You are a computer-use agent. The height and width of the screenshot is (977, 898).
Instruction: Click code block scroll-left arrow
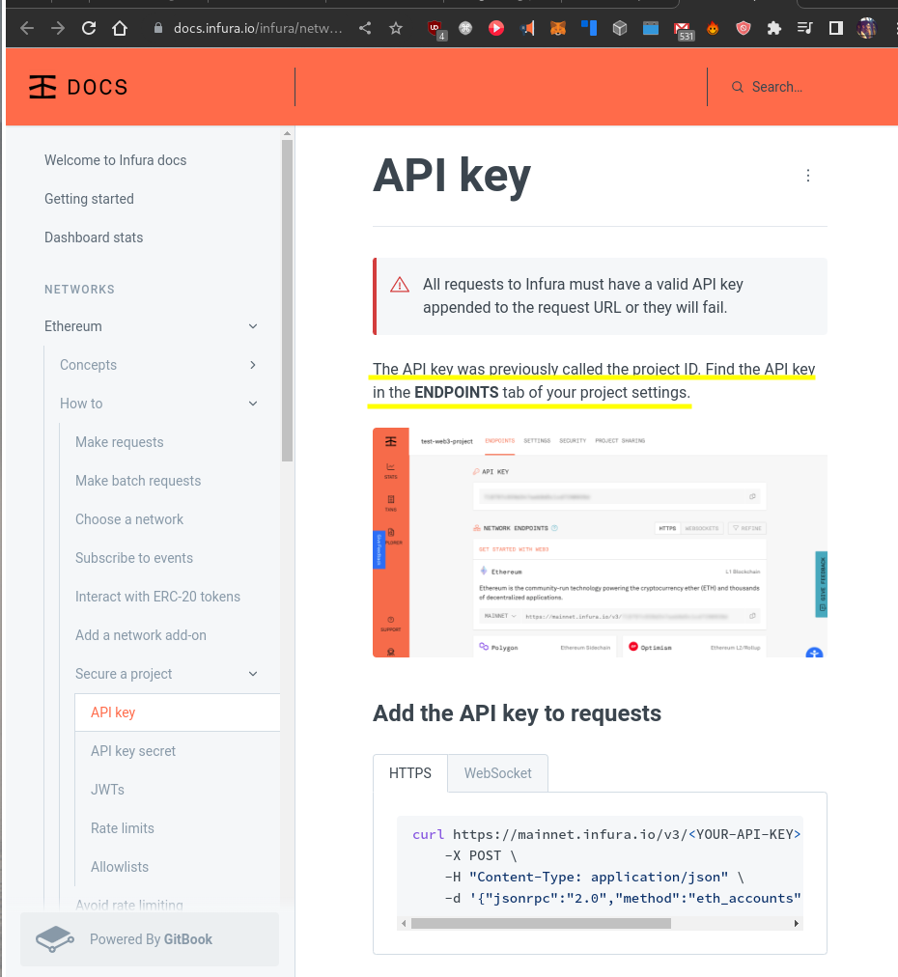pyautogui.click(x=404, y=923)
